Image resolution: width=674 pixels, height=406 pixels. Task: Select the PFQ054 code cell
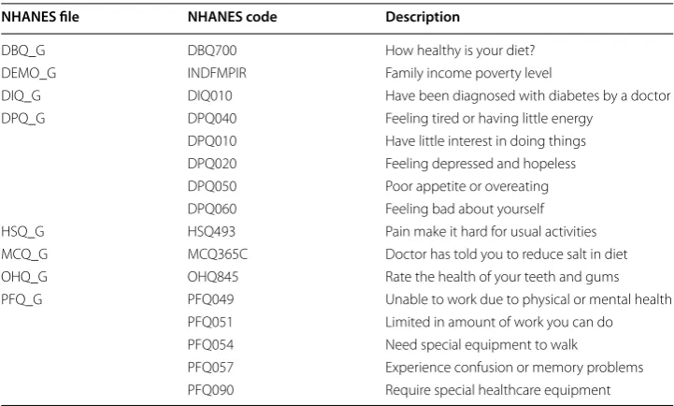[x=210, y=344]
